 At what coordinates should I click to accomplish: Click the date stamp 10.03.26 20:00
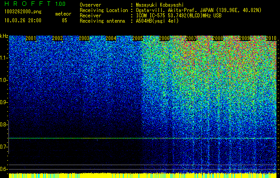pyautogui.click(x=23, y=20)
